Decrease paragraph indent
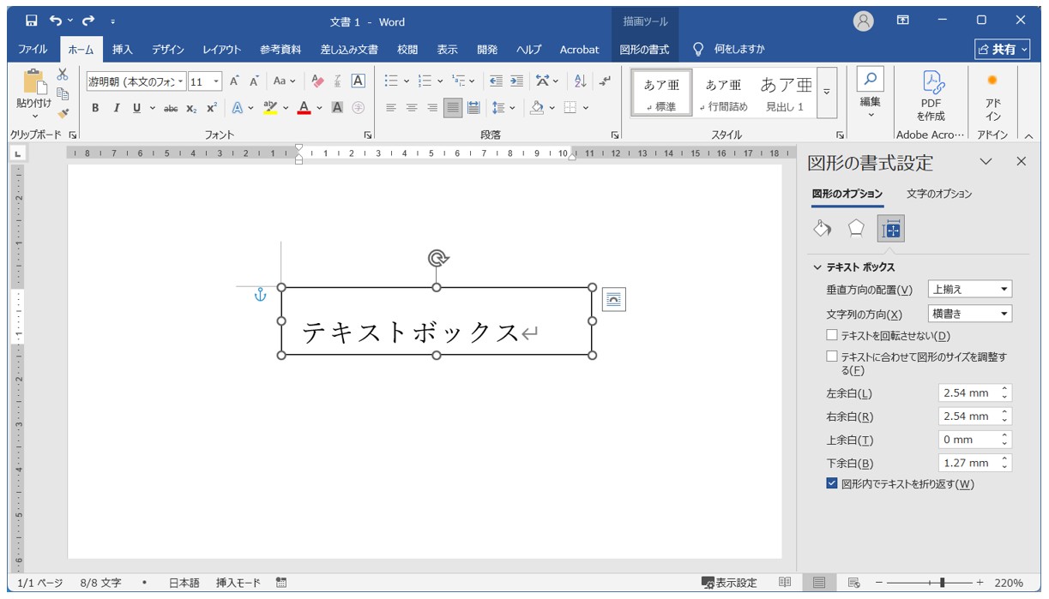 point(496,81)
